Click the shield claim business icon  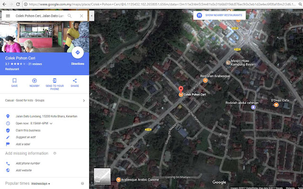coord(8,130)
